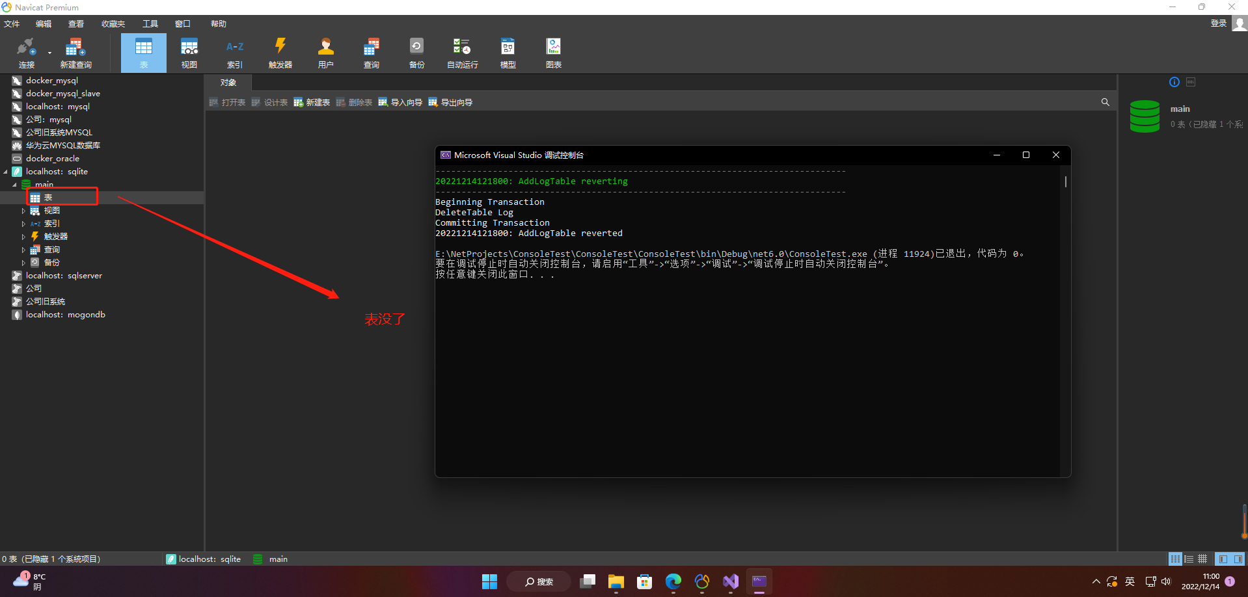Open Visual Studio from taskbar
The height and width of the screenshot is (597, 1248).
[x=731, y=581]
